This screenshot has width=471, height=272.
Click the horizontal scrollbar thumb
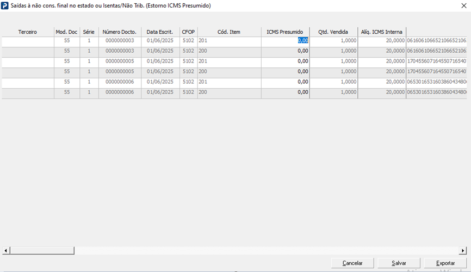pos(42,250)
